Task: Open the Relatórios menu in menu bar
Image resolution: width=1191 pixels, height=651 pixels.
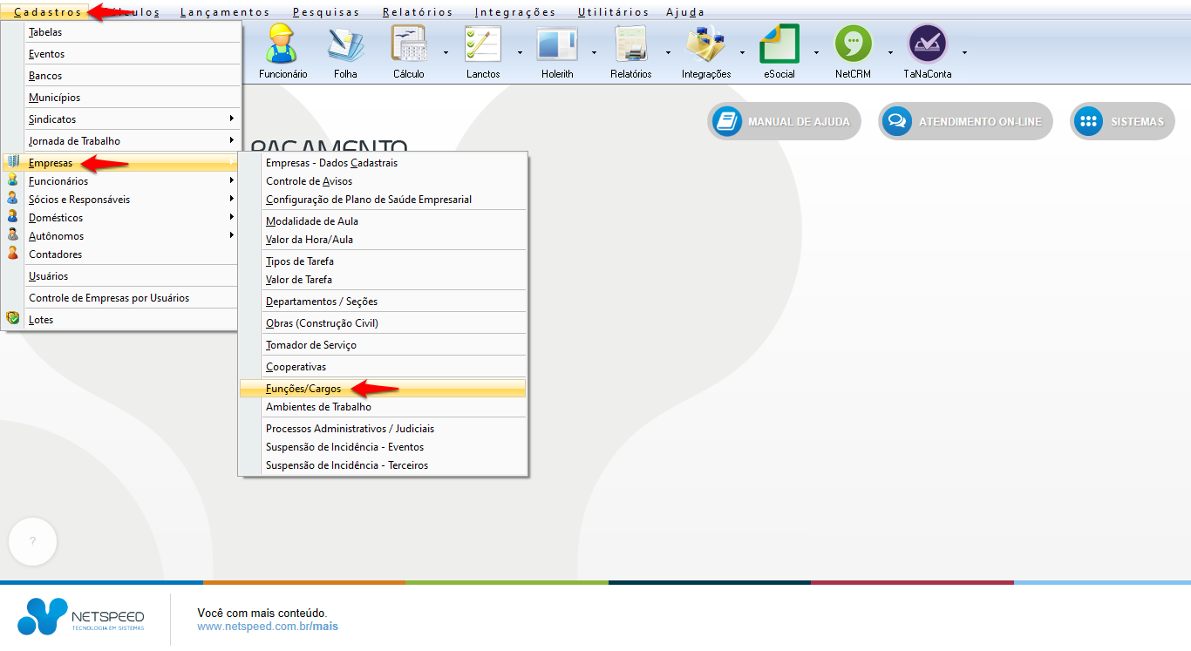Action: point(417,12)
